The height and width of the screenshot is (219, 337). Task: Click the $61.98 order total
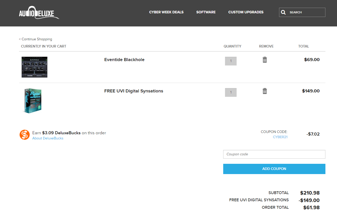(x=312, y=208)
